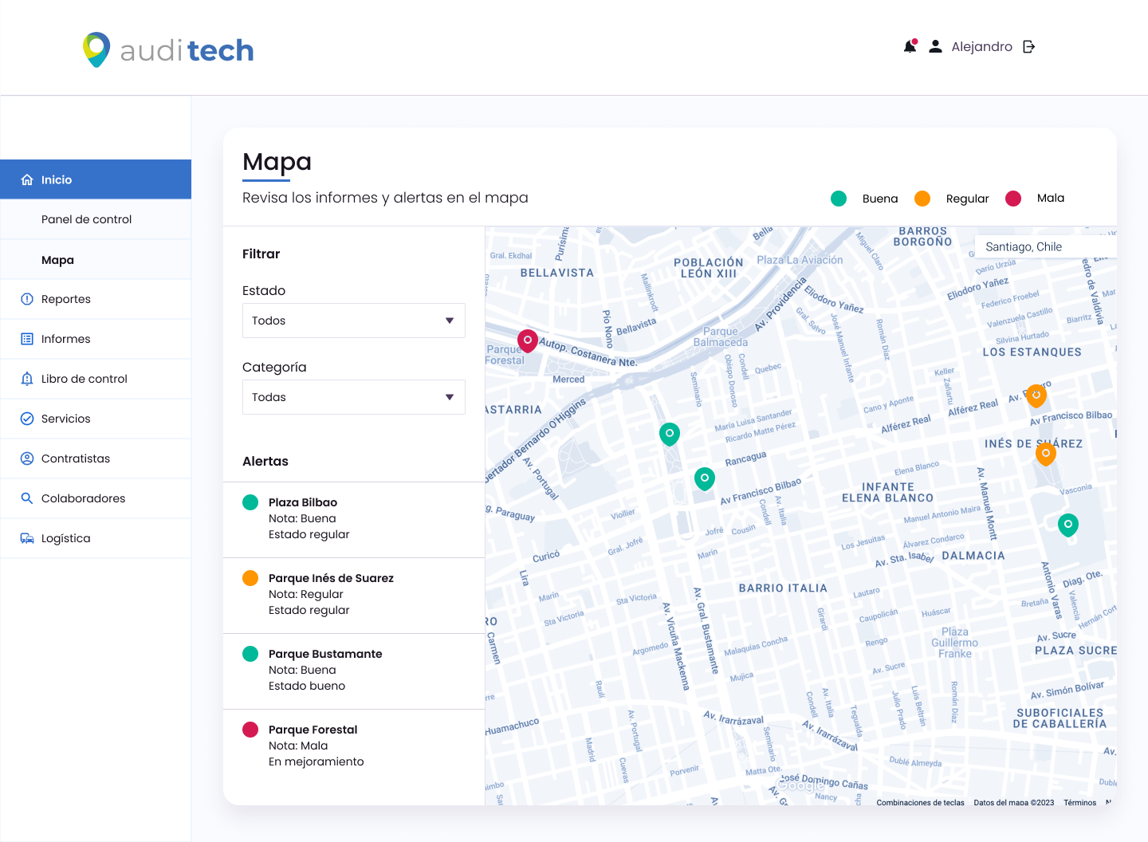1148x842 pixels.
Task: Click the Colaboradores magnifier icon
Action: coord(25,498)
